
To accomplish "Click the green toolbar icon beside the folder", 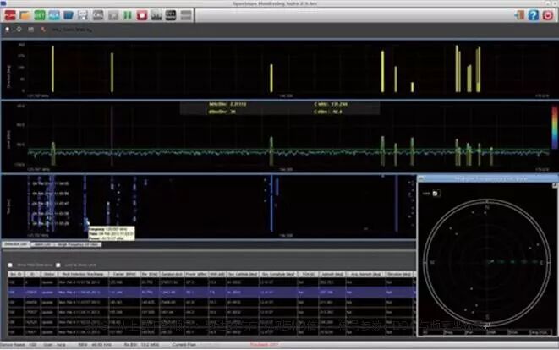I will (x=40, y=15).
